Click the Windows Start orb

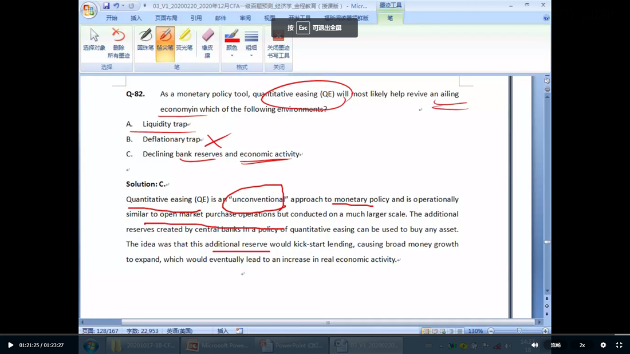tap(91, 345)
